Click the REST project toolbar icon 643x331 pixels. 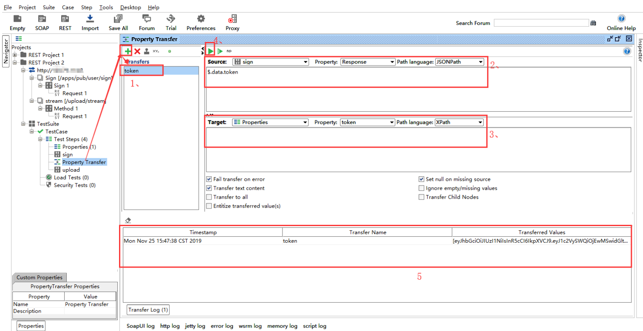pyautogui.click(x=65, y=19)
